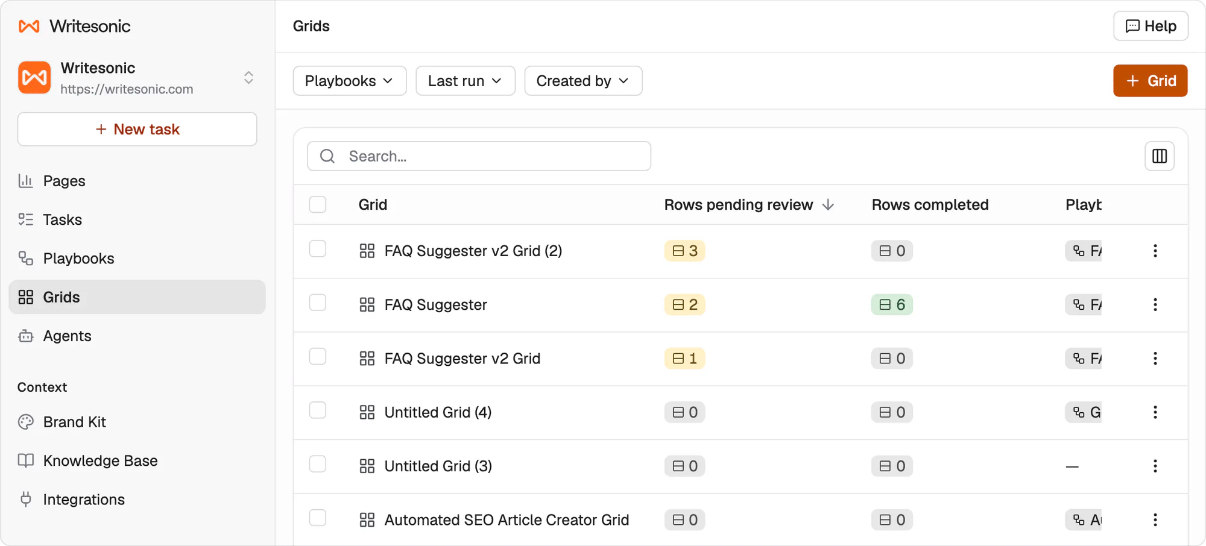Click the https://writesonic.com workspace URL

pyautogui.click(x=127, y=89)
